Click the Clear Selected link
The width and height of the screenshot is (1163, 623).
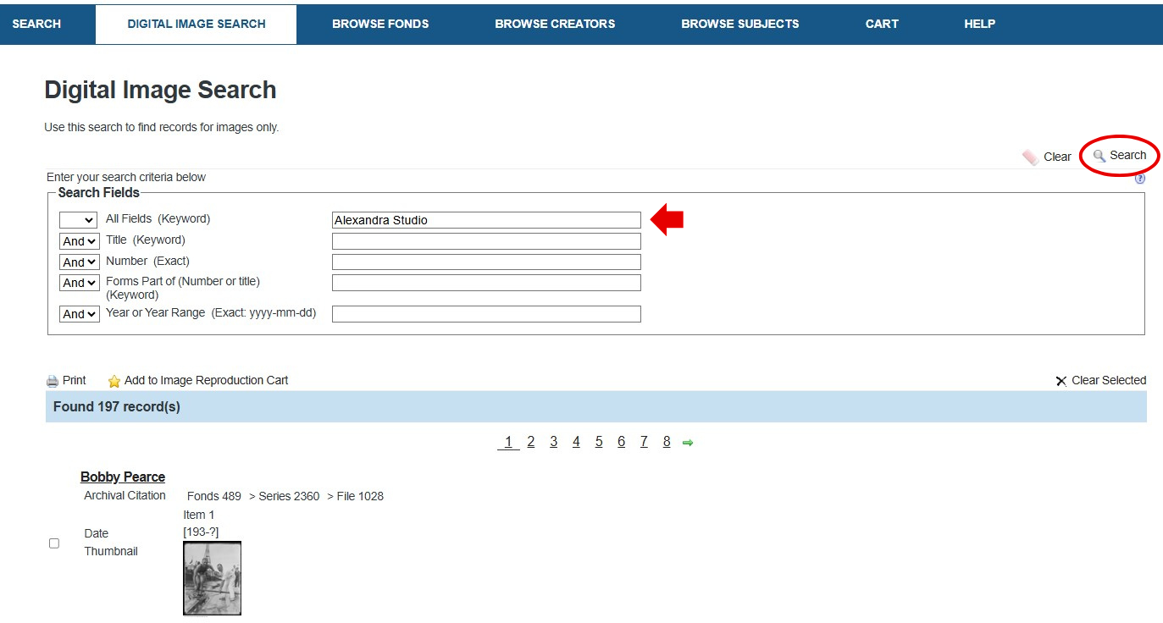[x=1109, y=380]
